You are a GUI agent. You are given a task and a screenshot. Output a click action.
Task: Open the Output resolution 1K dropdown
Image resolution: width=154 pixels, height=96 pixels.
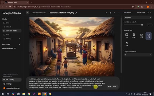138,55
